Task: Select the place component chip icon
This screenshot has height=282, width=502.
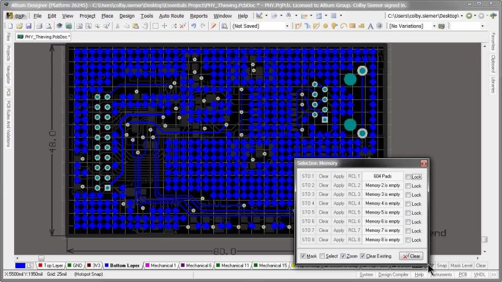Action: (x=380, y=26)
